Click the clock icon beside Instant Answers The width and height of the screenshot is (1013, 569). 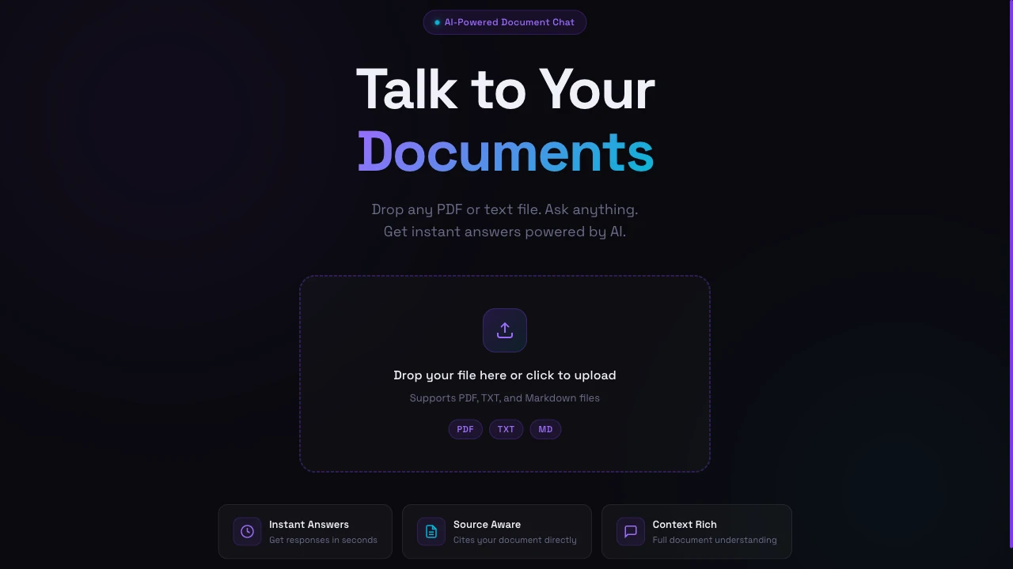point(247,531)
